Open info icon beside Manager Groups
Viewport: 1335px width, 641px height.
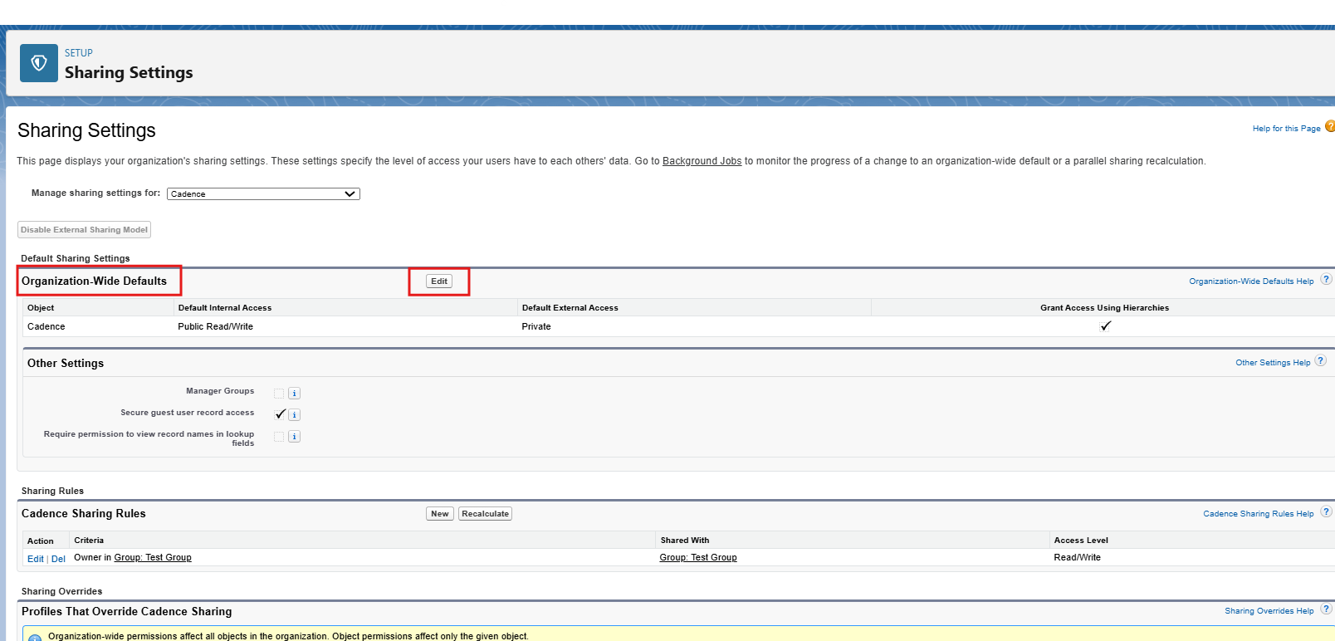[x=294, y=394]
